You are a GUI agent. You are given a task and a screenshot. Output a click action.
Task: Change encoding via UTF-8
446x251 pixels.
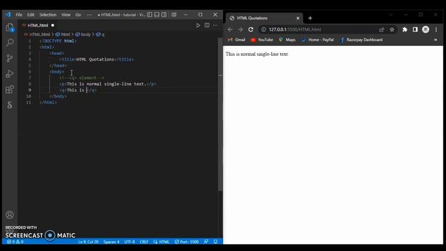coord(130,242)
